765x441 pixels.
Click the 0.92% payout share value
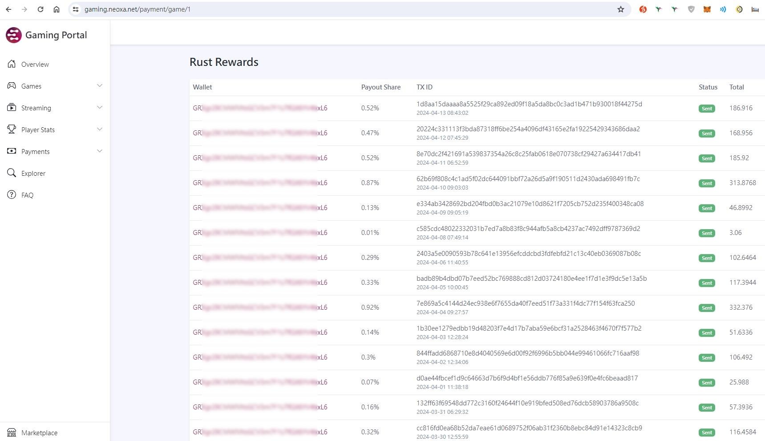click(370, 307)
